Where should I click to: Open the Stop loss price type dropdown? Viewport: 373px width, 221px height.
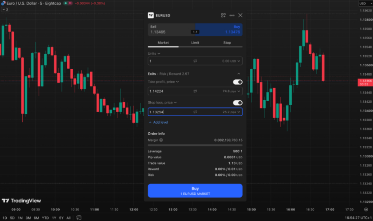pos(162,102)
